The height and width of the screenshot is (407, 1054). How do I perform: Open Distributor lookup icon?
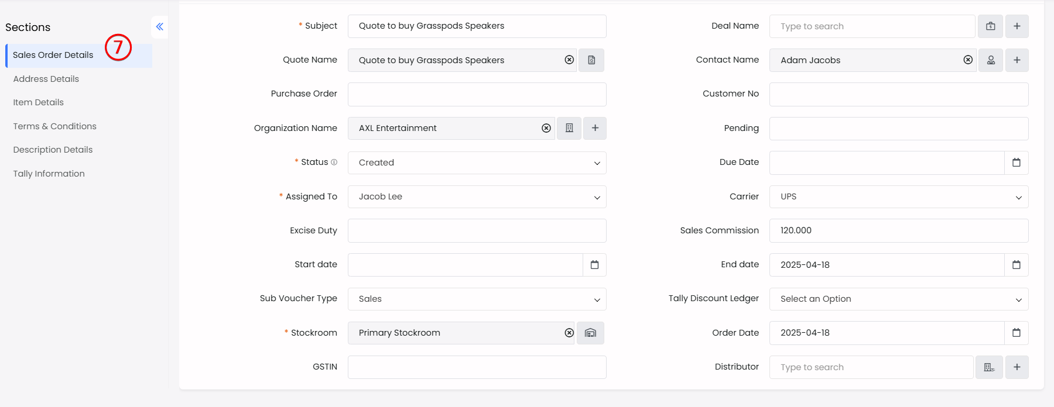[989, 367]
